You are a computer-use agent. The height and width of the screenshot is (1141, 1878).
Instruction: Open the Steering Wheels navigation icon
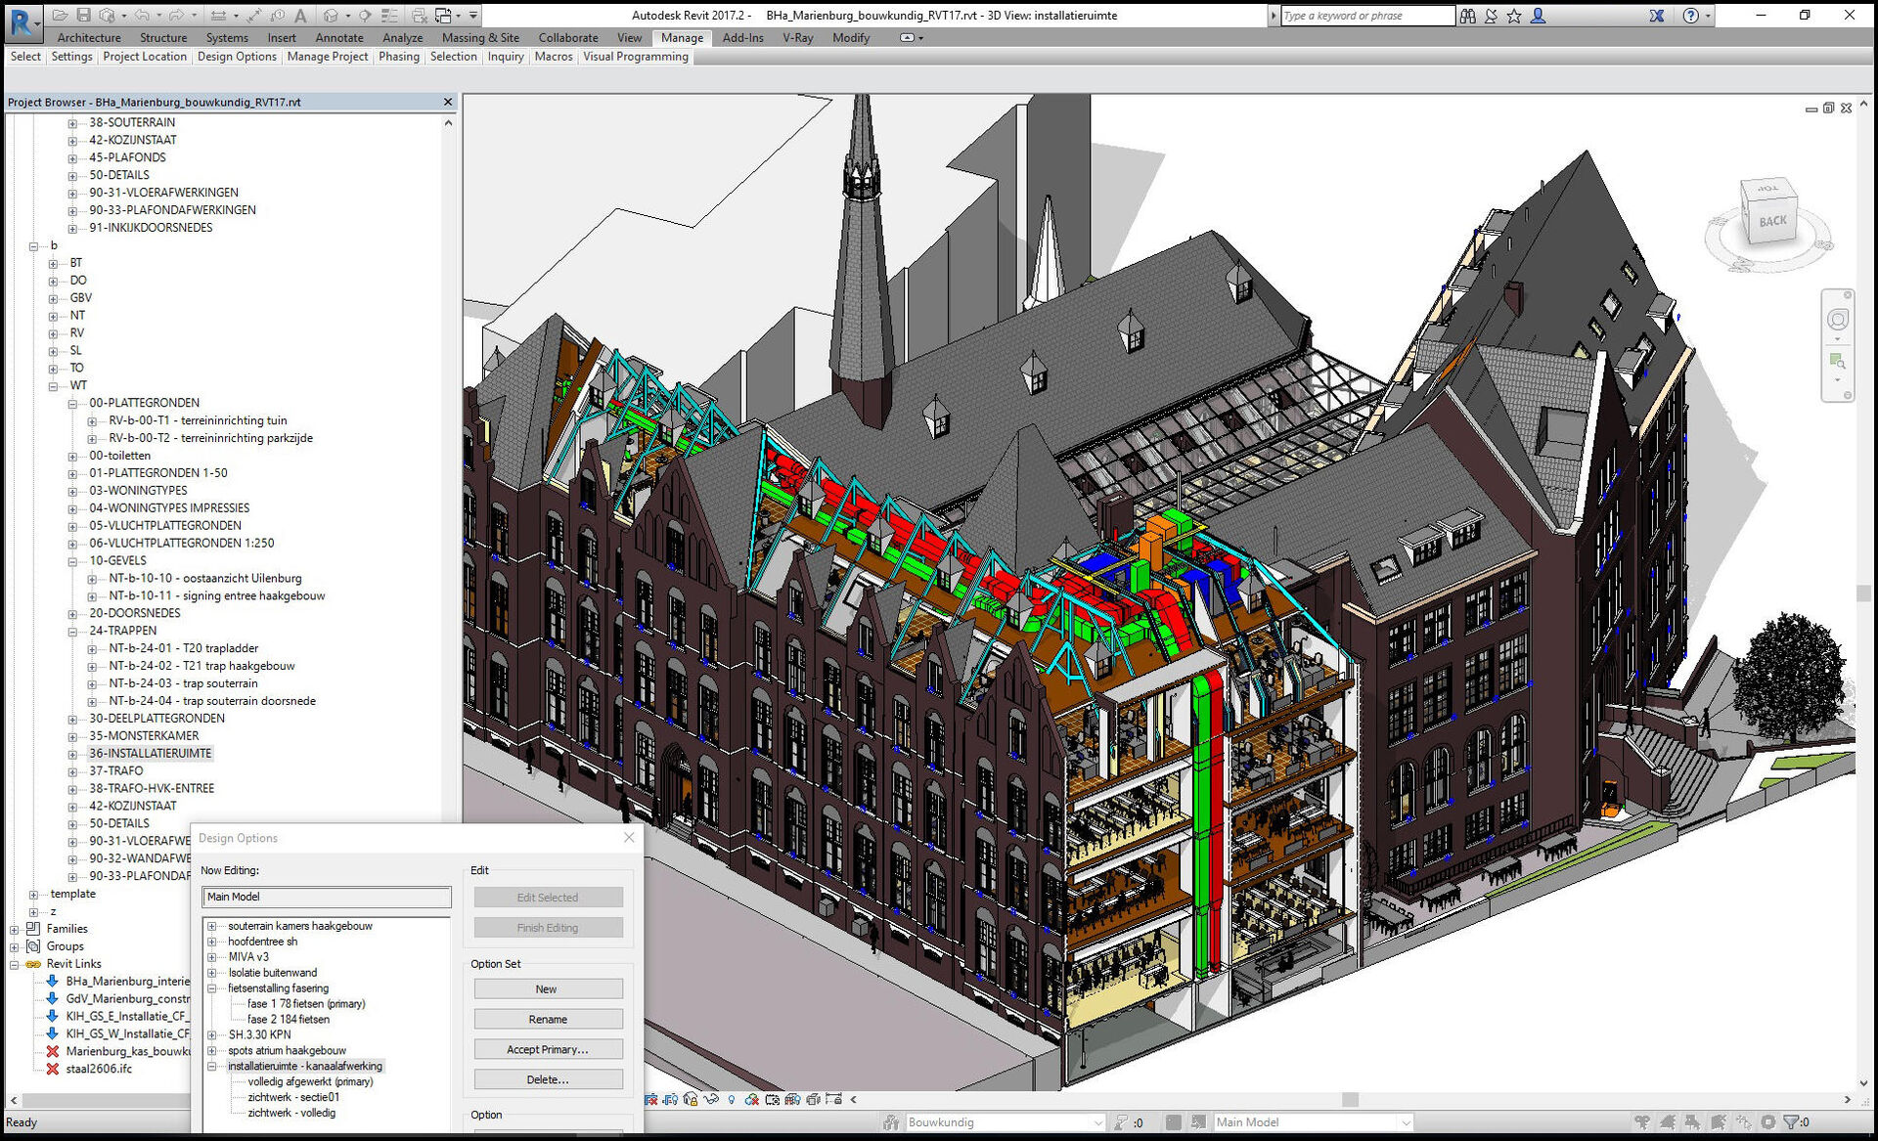pos(1837,320)
